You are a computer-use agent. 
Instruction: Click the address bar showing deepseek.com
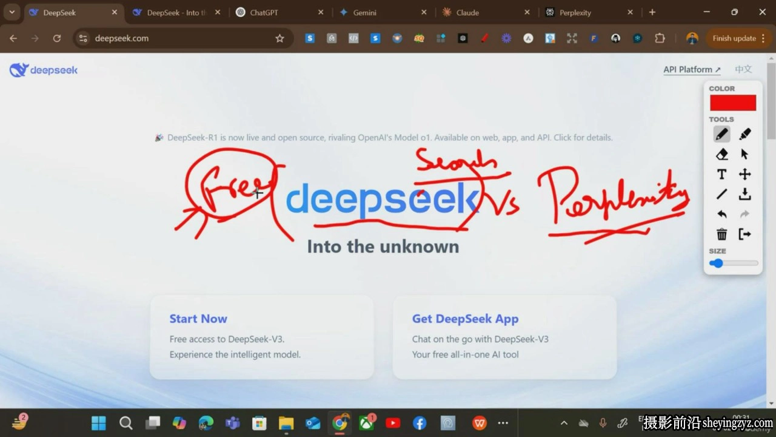(x=182, y=38)
